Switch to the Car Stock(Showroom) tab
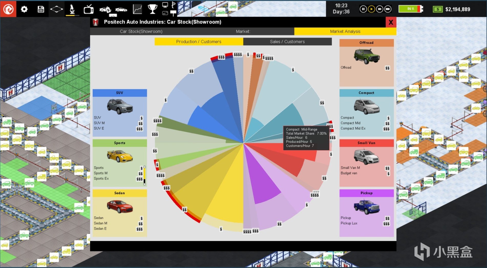The height and width of the screenshot is (268, 487). 141,32
